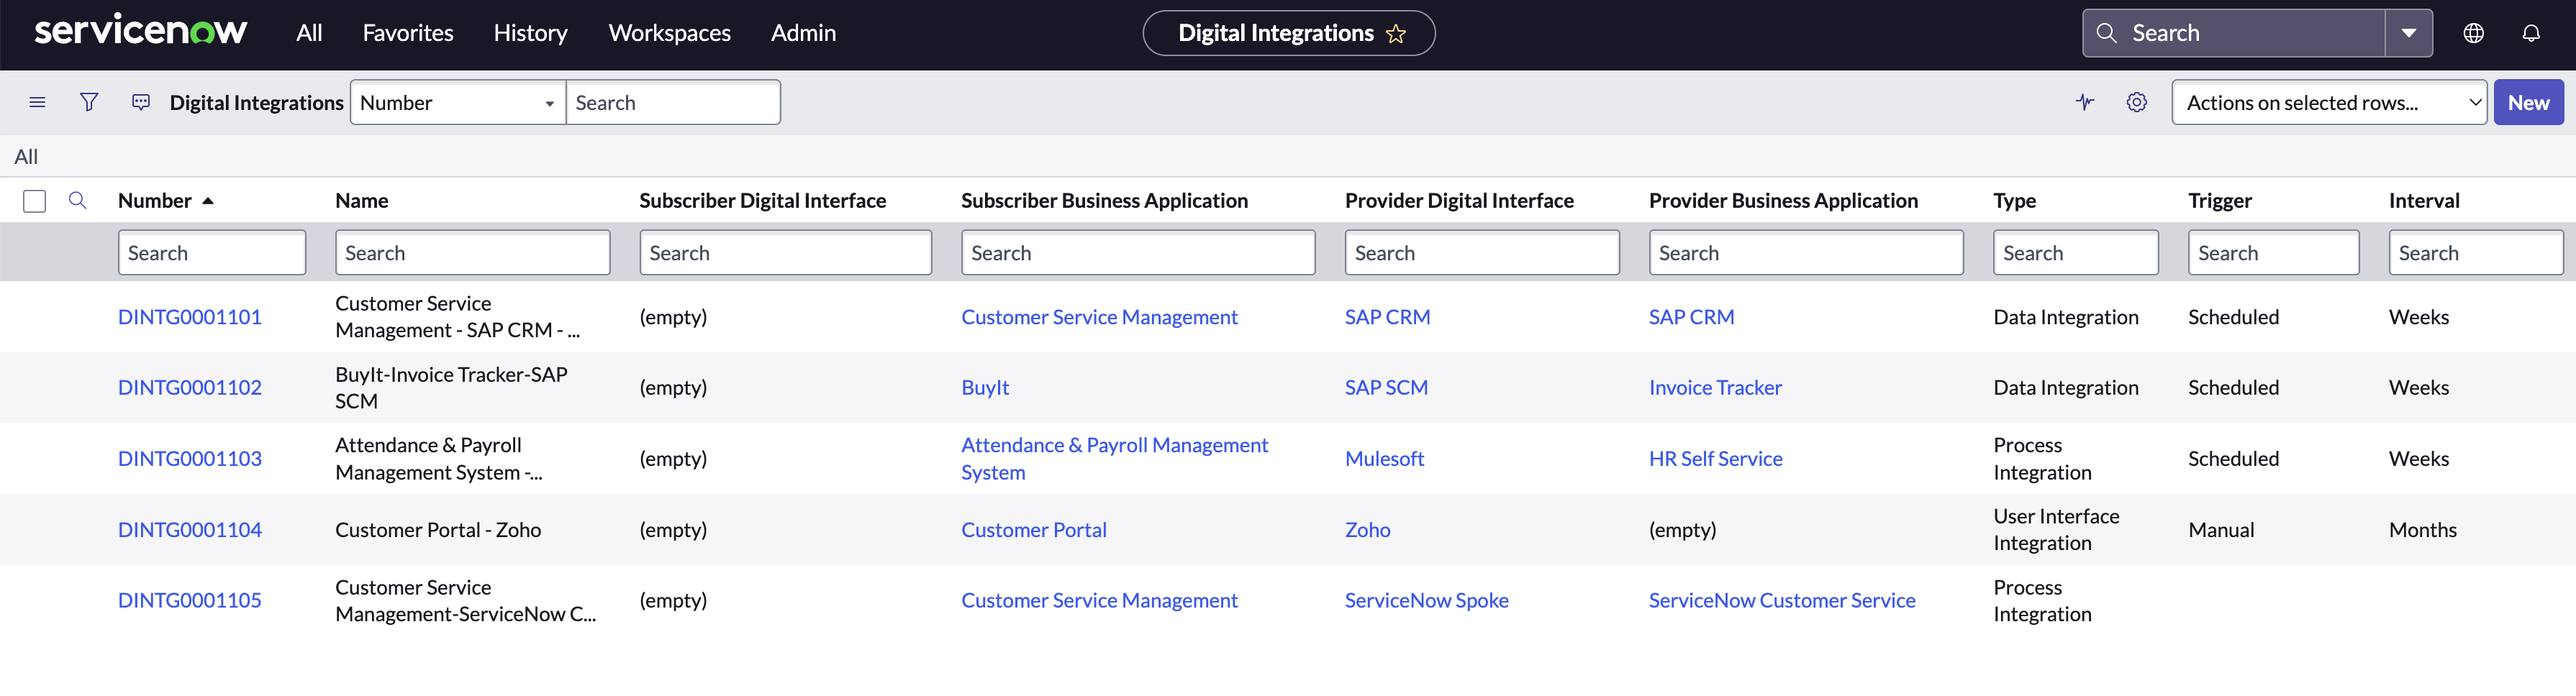Favorite Digital Integrations with the star icon
This screenshot has width=2576, height=696.
1396,34
